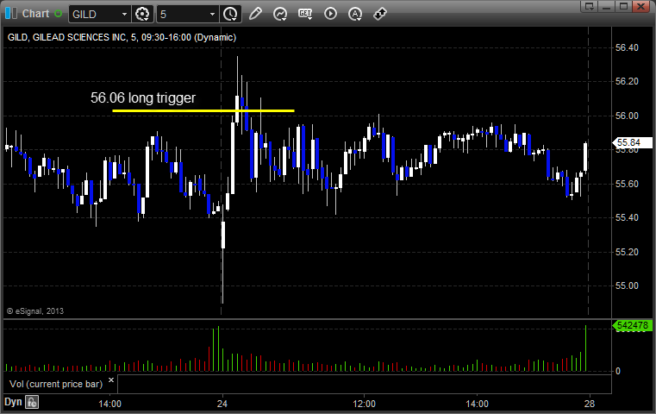Click the 55.60 price axis label
Screen dimensions: 656x414
(627, 184)
